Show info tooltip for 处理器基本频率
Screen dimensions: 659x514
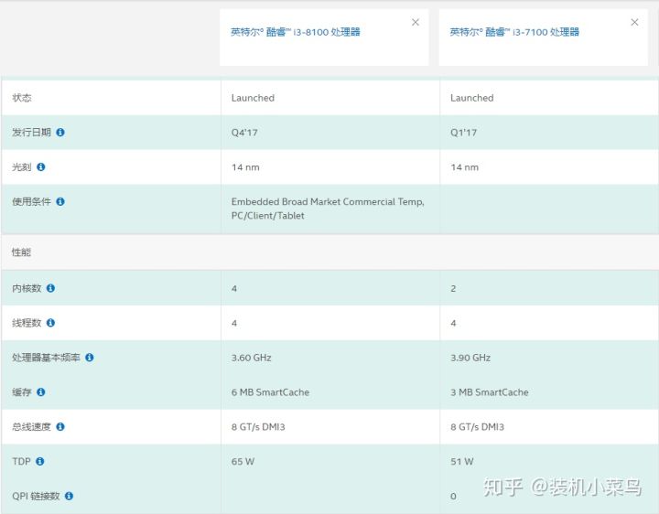pyautogui.click(x=90, y=358)
